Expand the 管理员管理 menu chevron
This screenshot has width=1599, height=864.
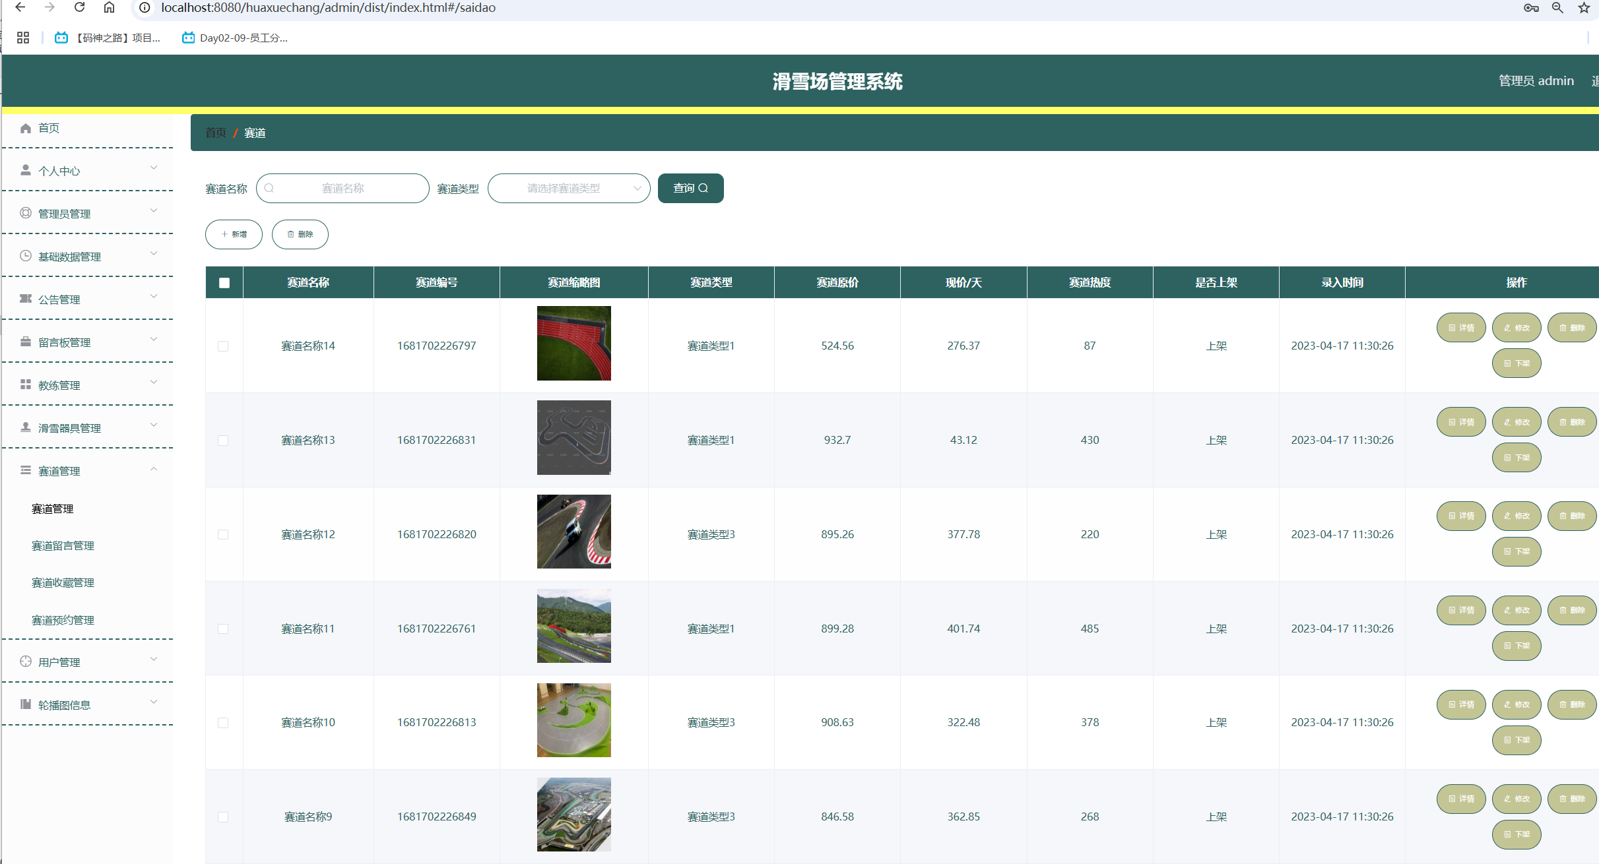pyautogui.click(x=154, y=211)
